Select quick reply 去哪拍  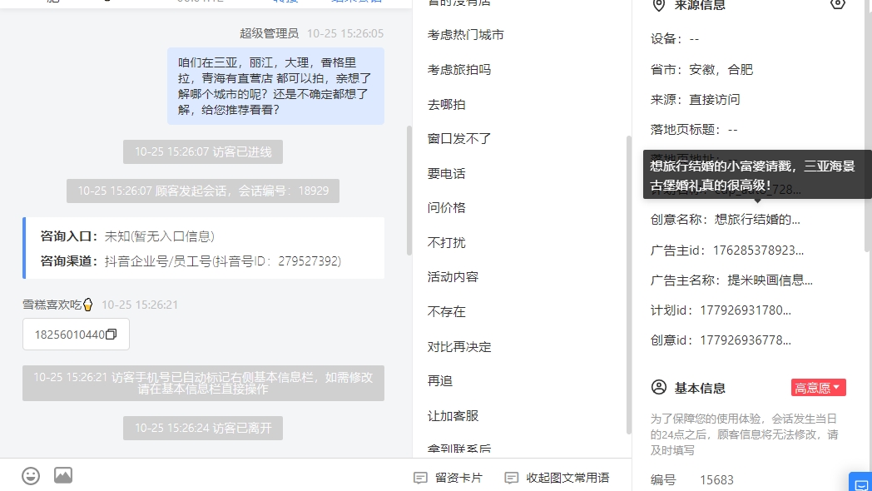pos(446,104)
